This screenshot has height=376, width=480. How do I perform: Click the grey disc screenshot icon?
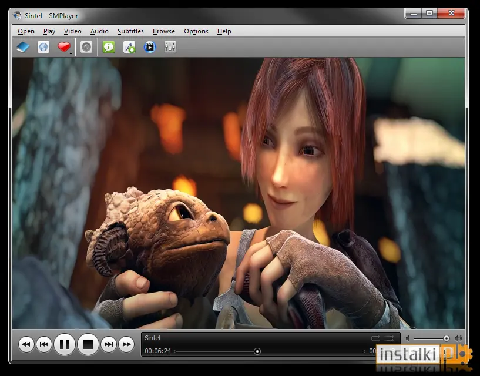point(86,47)
